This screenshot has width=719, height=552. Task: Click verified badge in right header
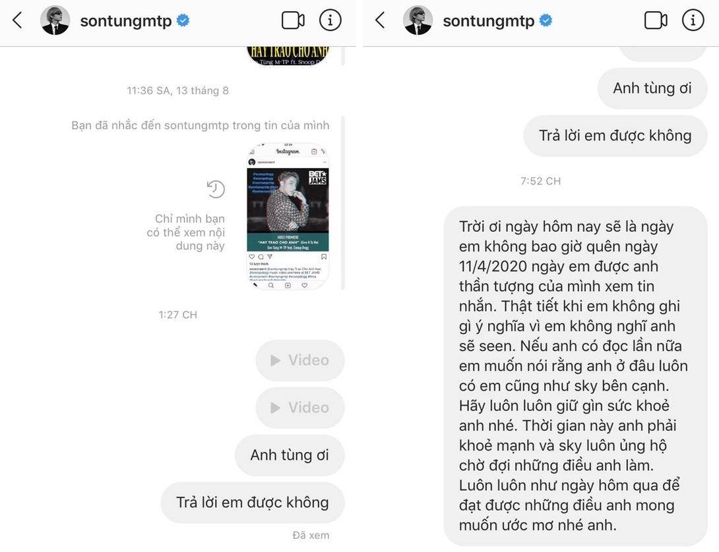(x=546, y=20)
